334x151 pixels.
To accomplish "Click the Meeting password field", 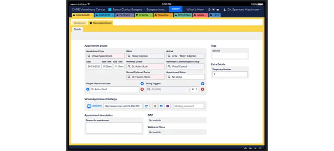I will [x=189, y=106].
